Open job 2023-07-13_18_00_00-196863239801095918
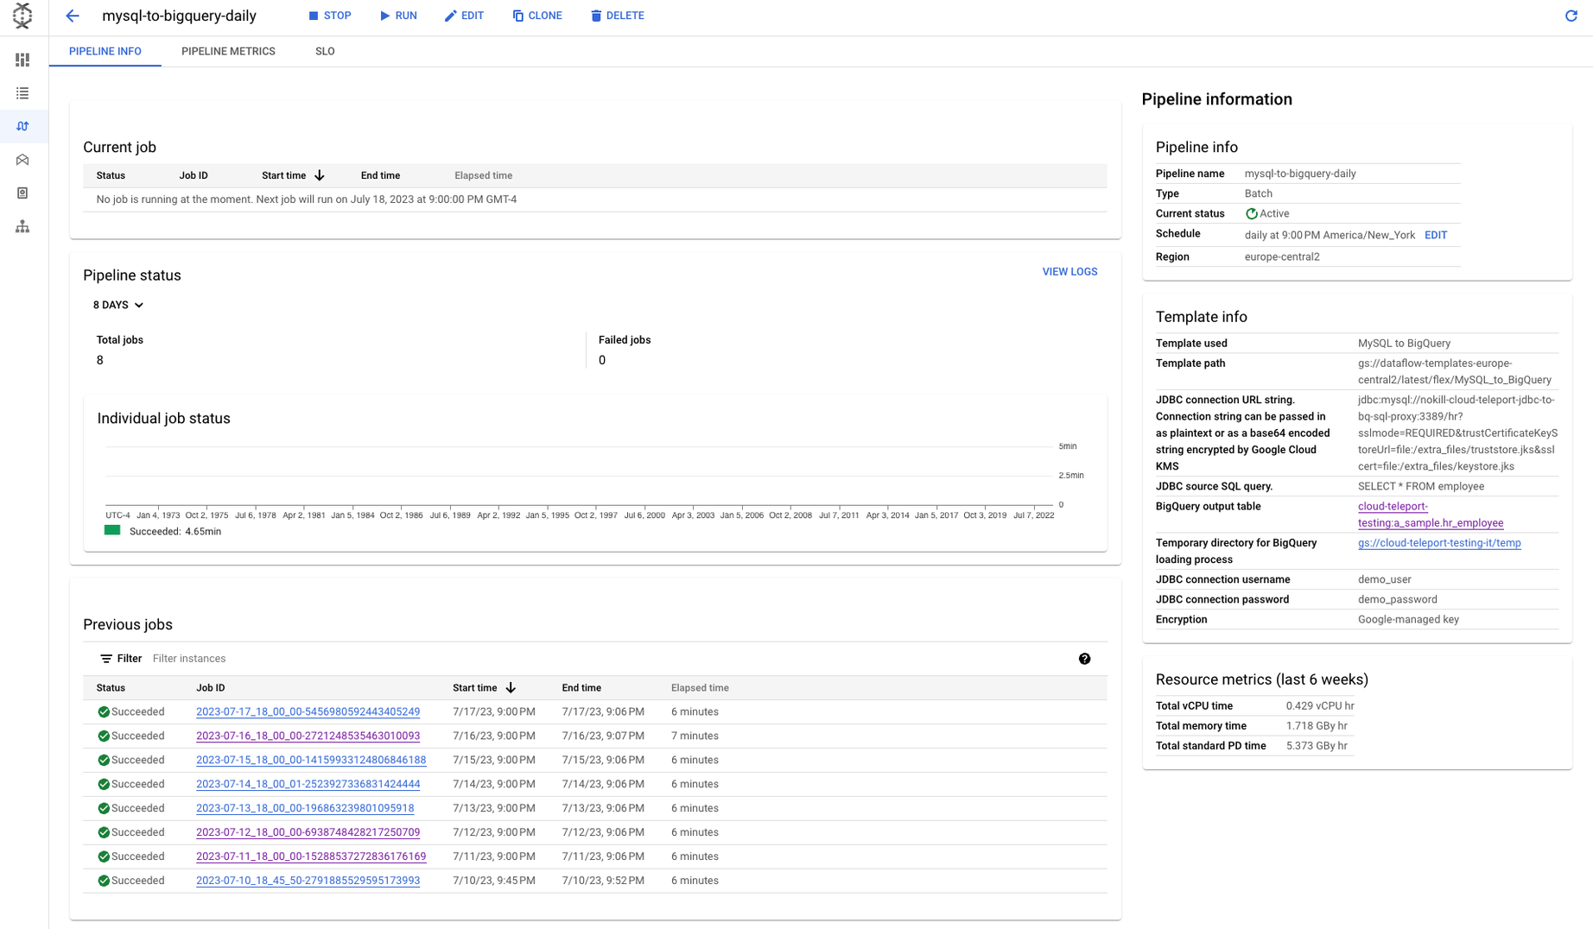Image resolution: width=1593 pixels, height=929 pixels. pos(305,809)
